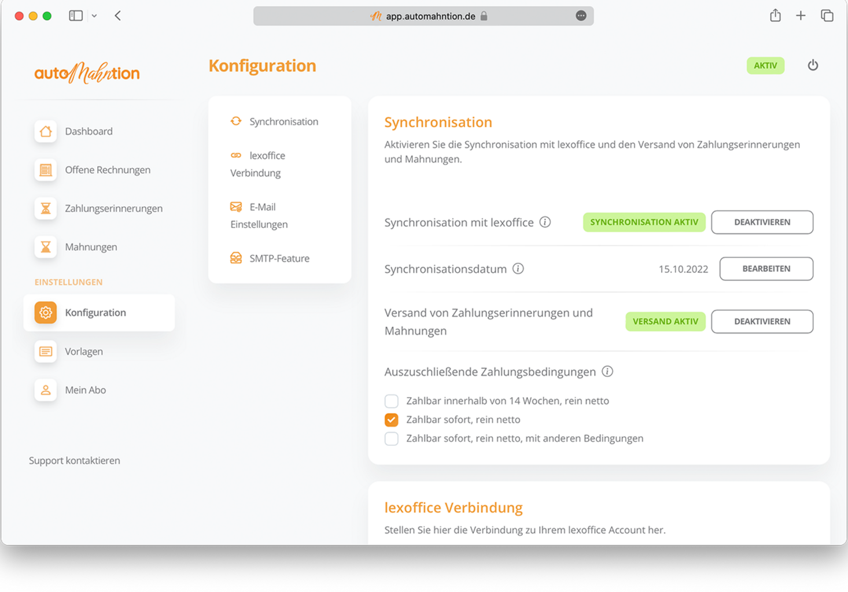The image size is (848, 592).
Task: Click the power logout icon
Action: (813, 65)
